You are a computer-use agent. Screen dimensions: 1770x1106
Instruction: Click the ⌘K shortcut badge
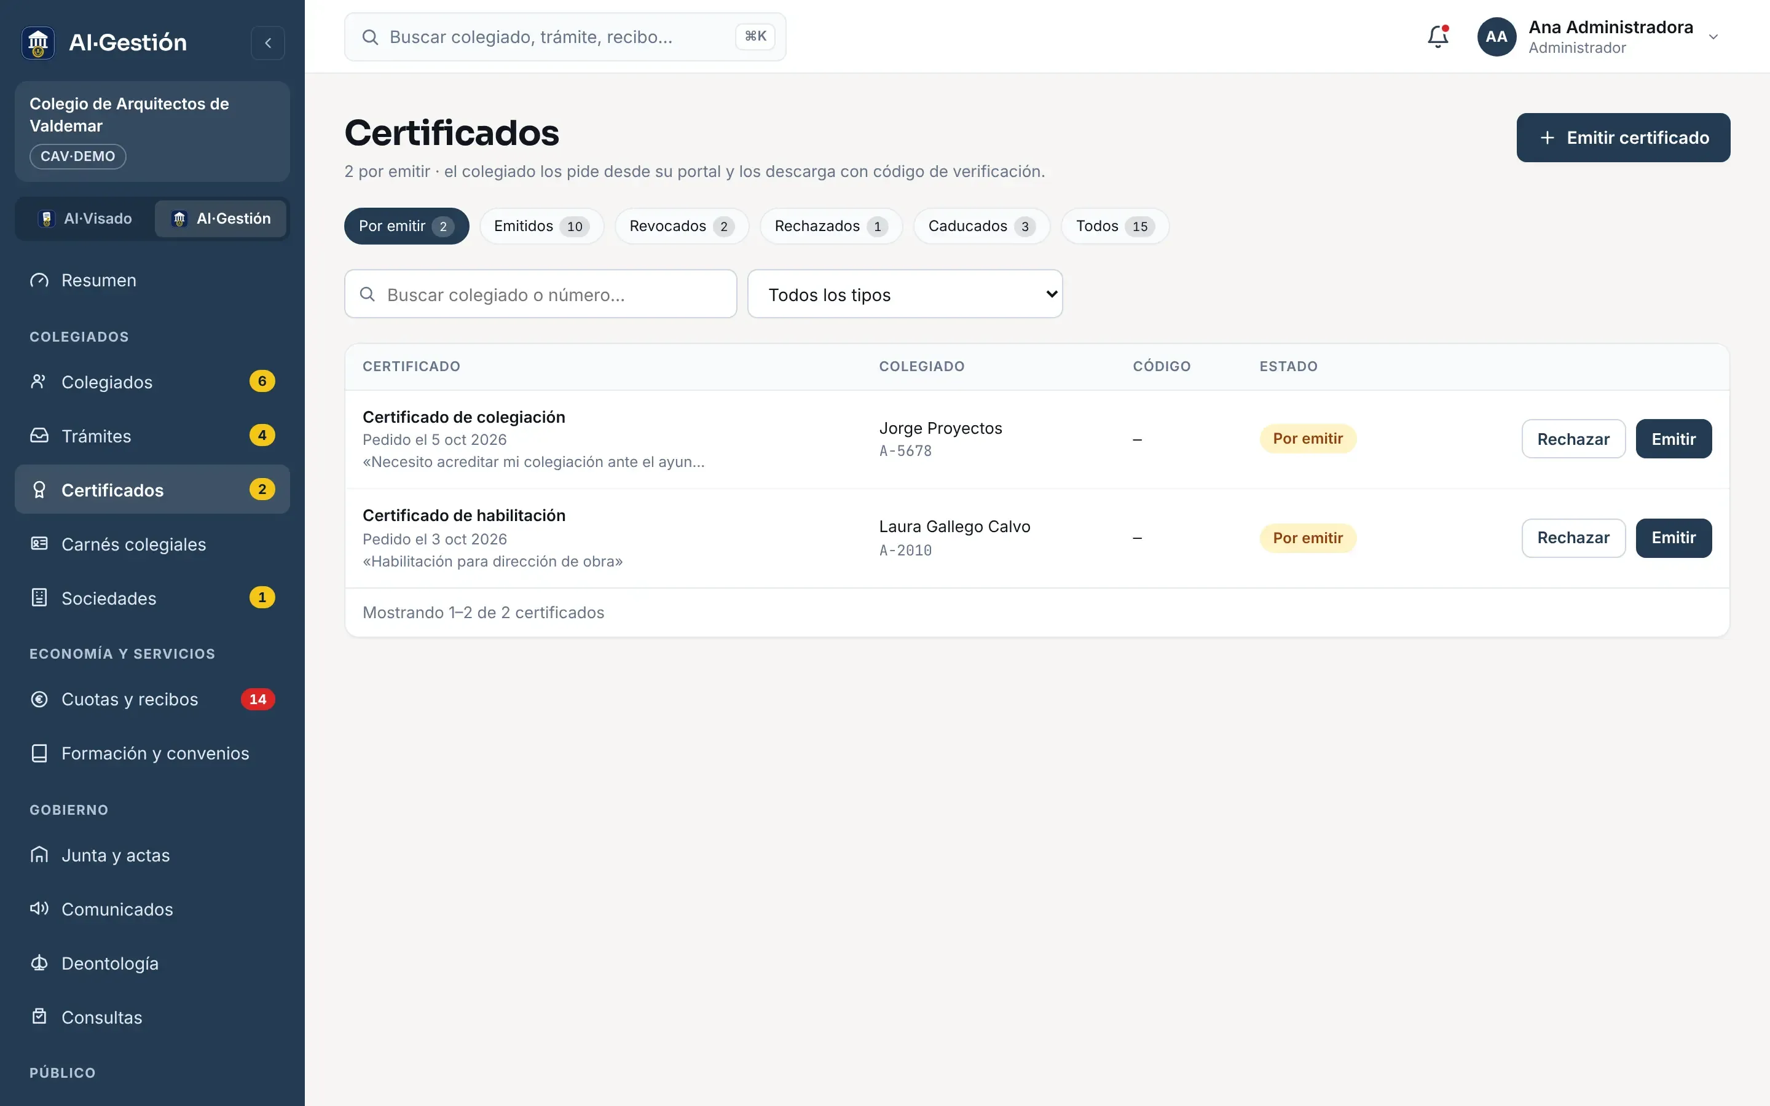coord(755,37)
